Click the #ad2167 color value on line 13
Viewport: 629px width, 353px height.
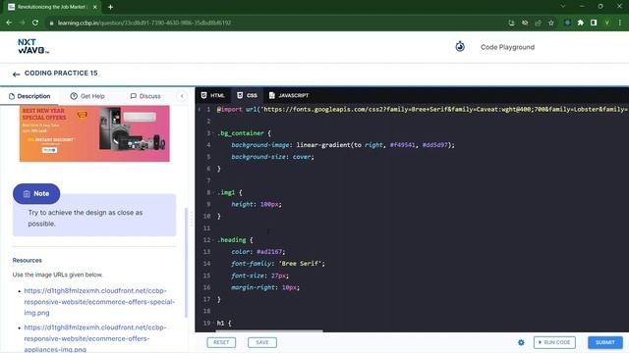[269, 252]
